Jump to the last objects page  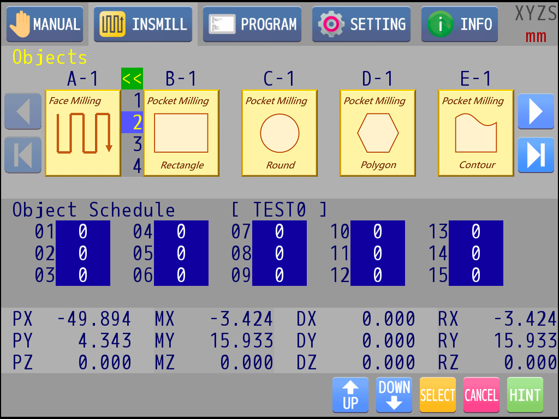tap(536, 155)
